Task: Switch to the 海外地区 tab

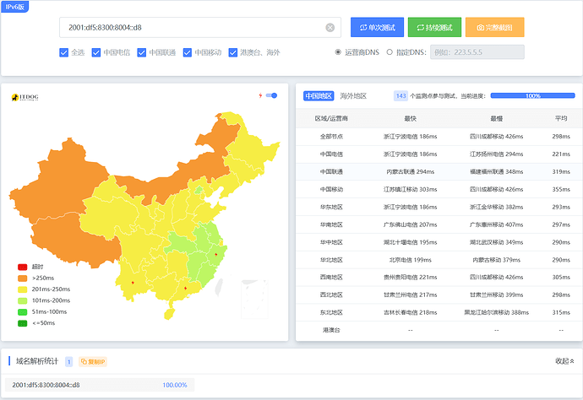Action: click(x=353, y=96)
